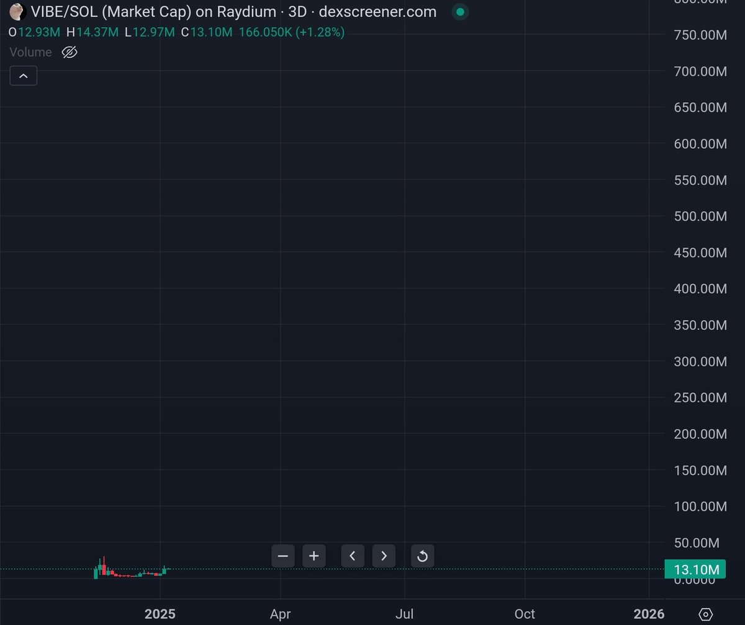
Task: Click the VIBE/SOL chart title
Action: point(233,12)
